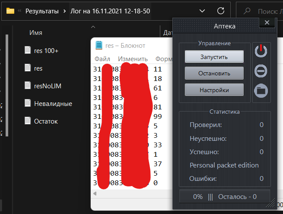Open the Формат menu in Notepad
Screen dimensions: 283x214
[164, 59]
